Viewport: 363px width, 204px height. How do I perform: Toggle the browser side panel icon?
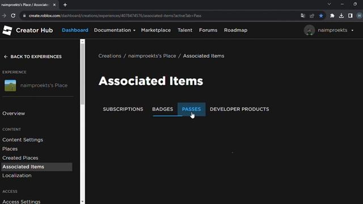[351, 16]
